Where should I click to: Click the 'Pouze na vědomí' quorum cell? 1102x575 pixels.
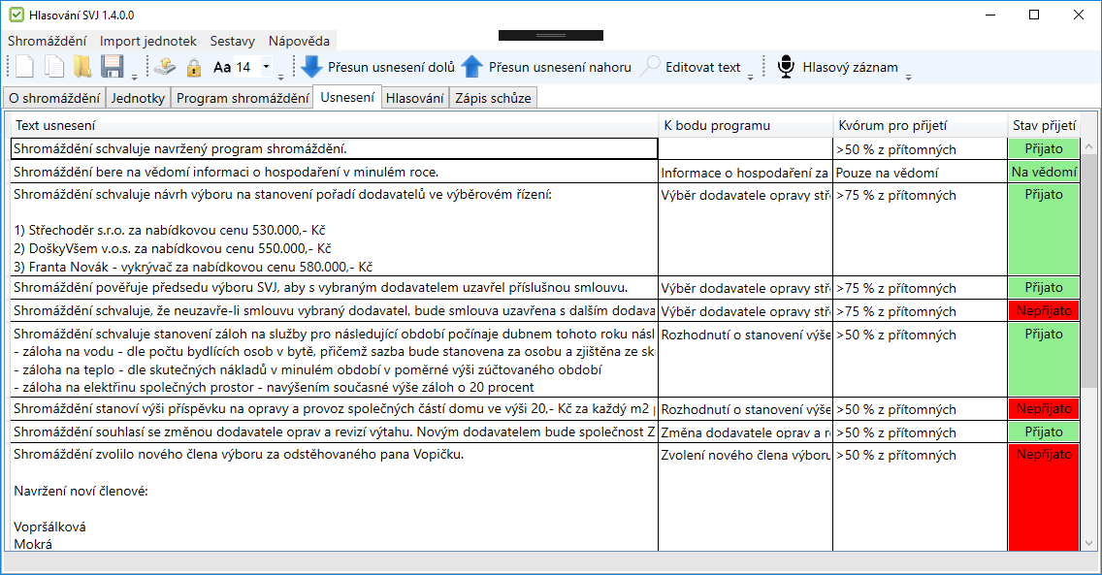920,173
